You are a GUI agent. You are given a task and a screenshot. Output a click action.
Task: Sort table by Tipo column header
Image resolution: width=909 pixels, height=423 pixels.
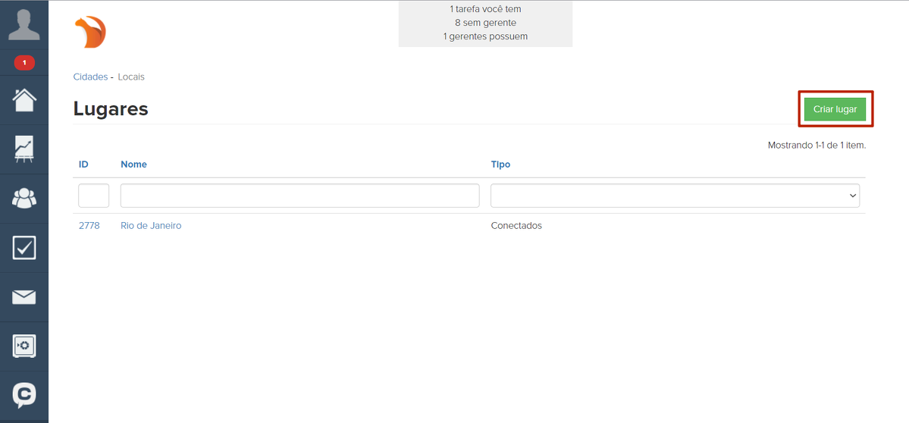[500, 164]
